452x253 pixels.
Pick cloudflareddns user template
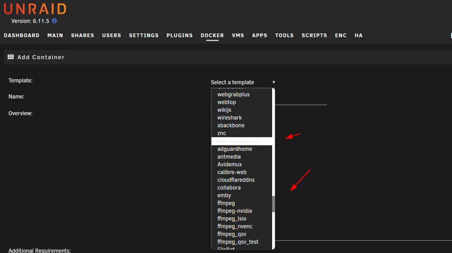(x=241, y=180)
